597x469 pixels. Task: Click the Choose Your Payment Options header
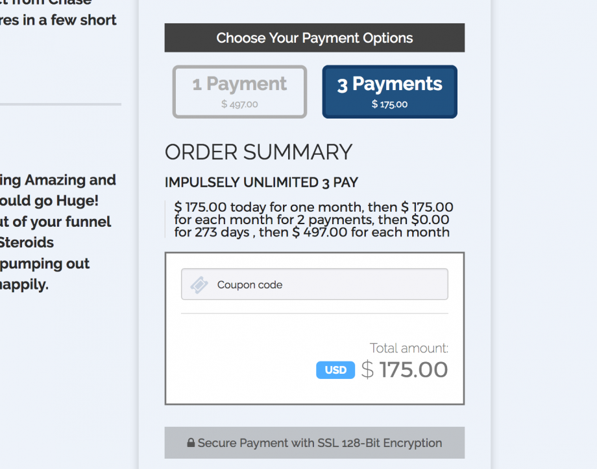pos(315,38)
